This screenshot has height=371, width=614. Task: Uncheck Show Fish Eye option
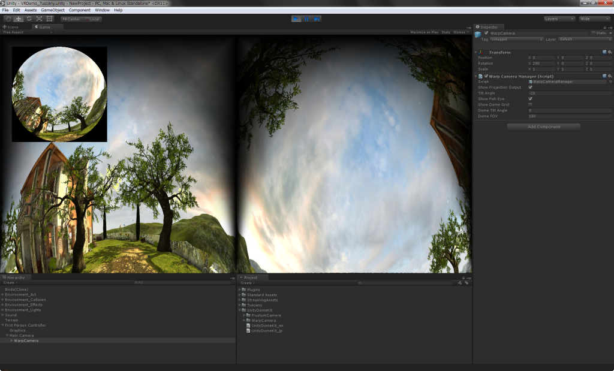tap(530, 99)
